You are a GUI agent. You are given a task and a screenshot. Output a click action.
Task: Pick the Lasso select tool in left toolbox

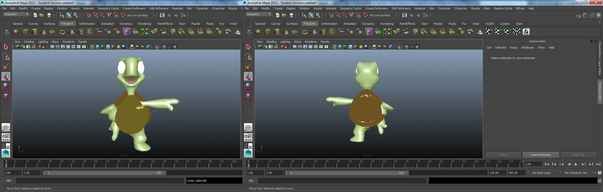(6, 57)
